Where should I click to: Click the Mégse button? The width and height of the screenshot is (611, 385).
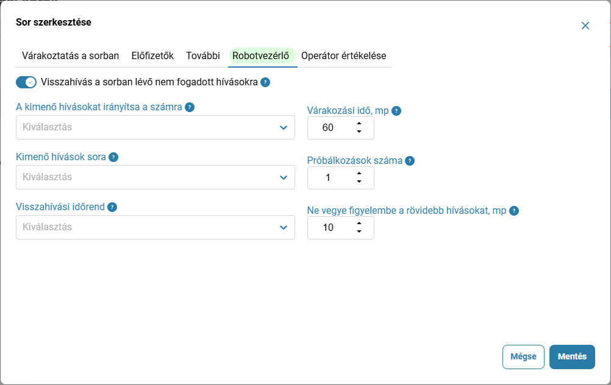[523, 356]
